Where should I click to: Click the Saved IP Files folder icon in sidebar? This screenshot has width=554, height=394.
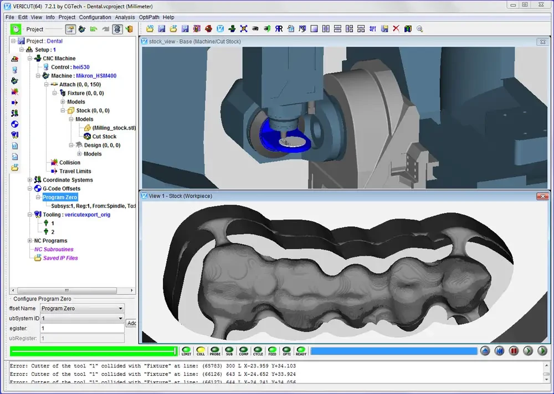14,167
